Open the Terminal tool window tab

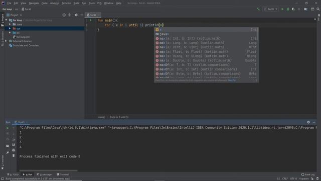pyautogui.click(x=63, y=174)
